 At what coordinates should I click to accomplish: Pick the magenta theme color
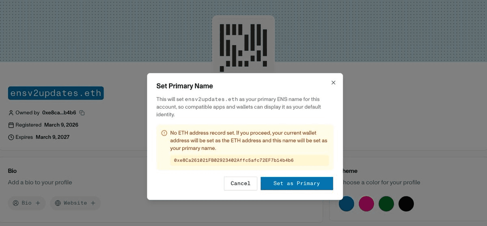click(x=366, y=204)
